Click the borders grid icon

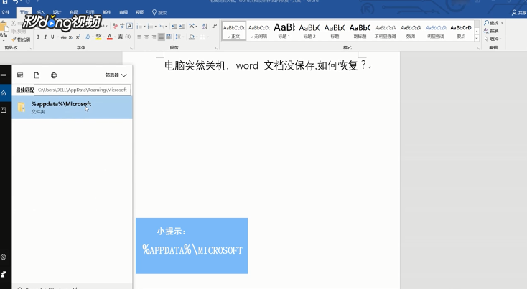pyautogui.click(x=202, y=37)
